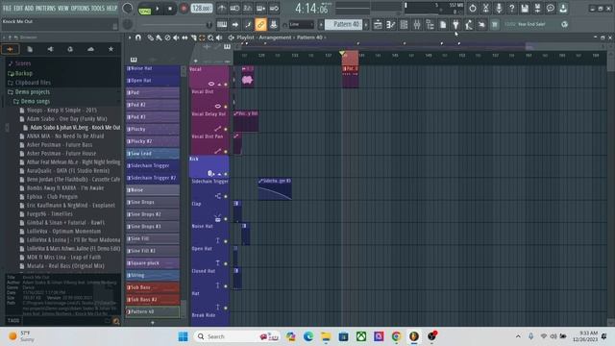Select the Saw Lead pattern in picker
The height and width of the screenshot is (346, 615).
(153, 154)
